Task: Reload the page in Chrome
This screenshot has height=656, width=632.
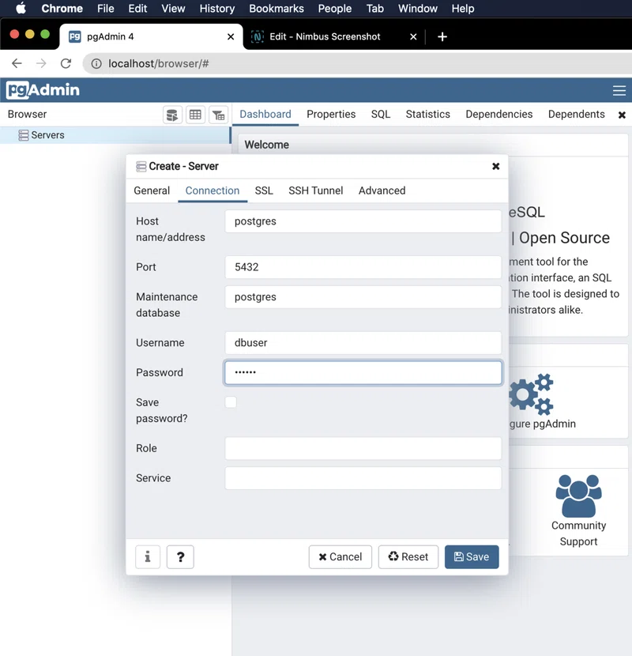Action: coord(66,63)
